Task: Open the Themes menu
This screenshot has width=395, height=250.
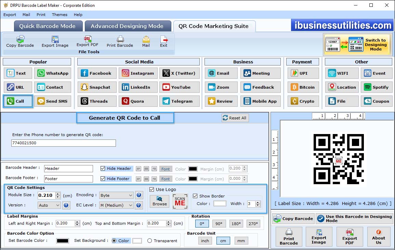Action: pyautogui.click(x=60, y=15)
